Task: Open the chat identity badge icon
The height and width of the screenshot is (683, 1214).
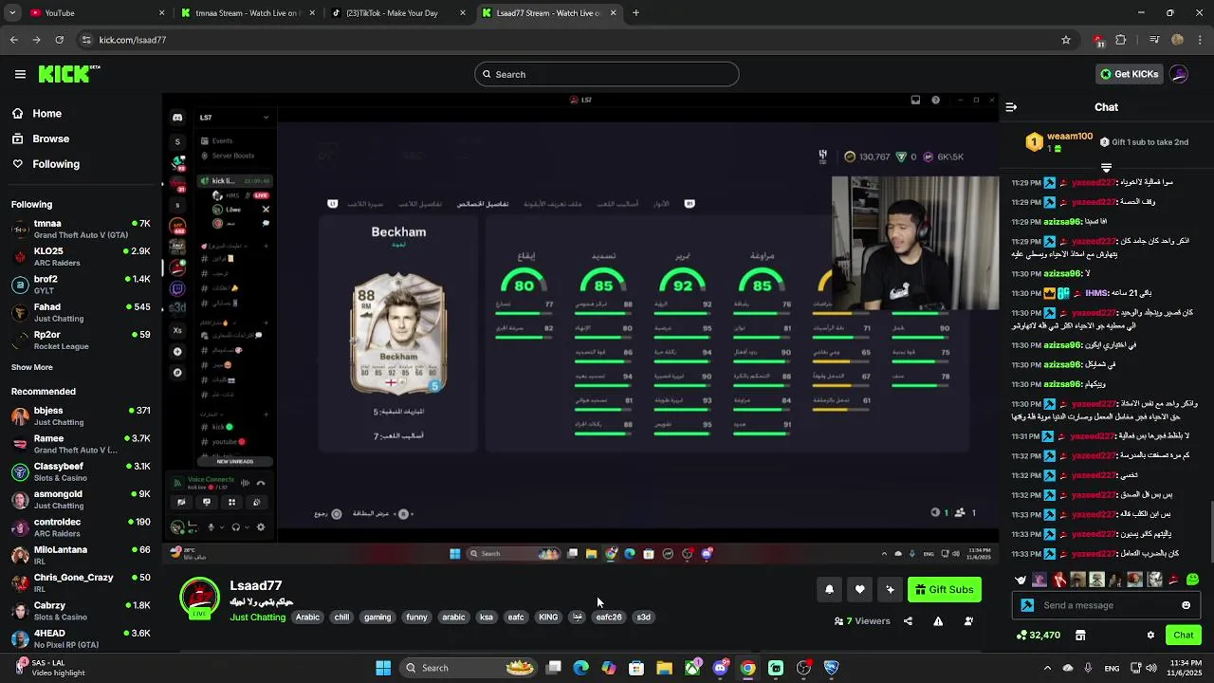Action: click(1027, 605)
